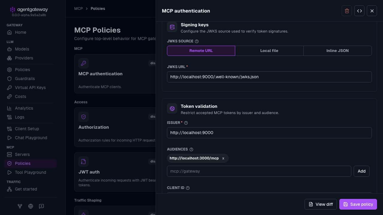The image size is (383, 215).
Task: Click the Analytics chart icon
Action: point(10,108)
